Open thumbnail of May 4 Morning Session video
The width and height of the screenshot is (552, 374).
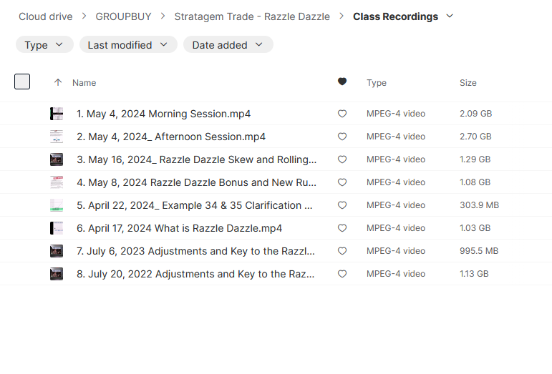(x=57, y=114)
